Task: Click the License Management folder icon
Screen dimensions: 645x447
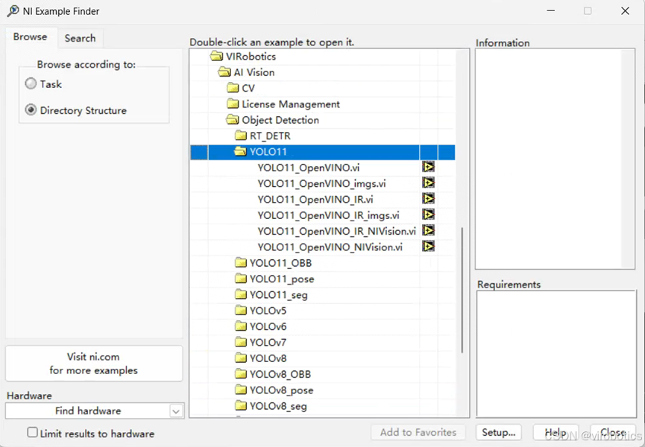Action: tap(233, 104)
